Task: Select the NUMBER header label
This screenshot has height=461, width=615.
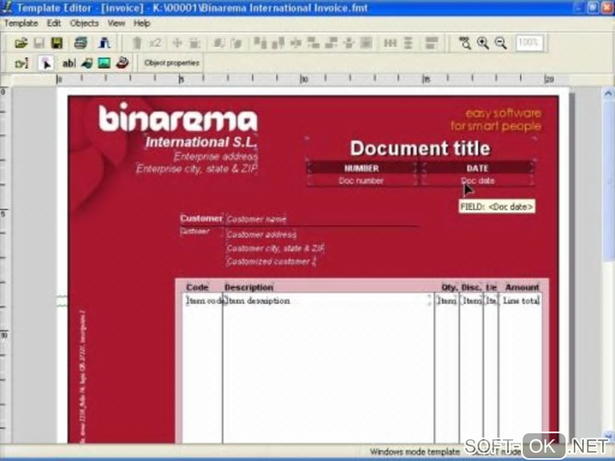Action: (361, 168)
